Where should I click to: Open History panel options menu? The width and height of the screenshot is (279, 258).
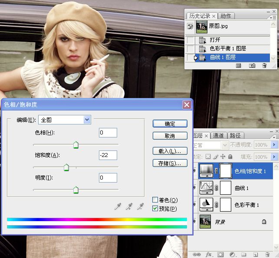click(x=273, y=18)
